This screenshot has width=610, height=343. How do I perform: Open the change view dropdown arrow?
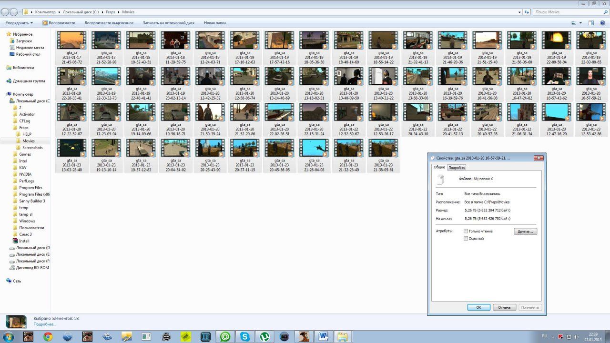(580, 23)
